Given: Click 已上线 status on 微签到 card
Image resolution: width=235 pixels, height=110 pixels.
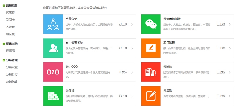Looking at the screenshot, I should (x=221, y=96).
